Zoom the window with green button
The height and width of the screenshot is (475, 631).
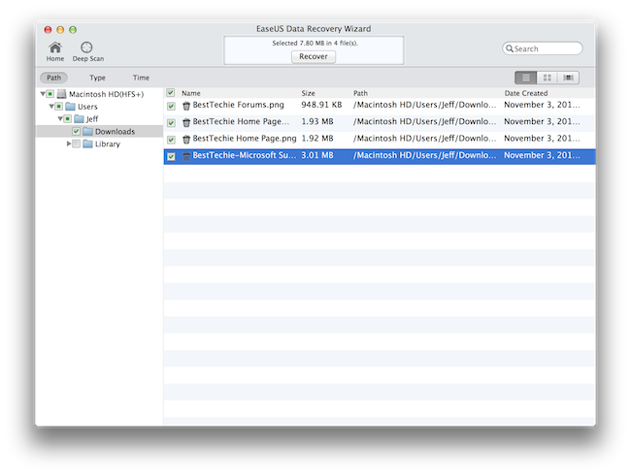click(x=73, y=30)
